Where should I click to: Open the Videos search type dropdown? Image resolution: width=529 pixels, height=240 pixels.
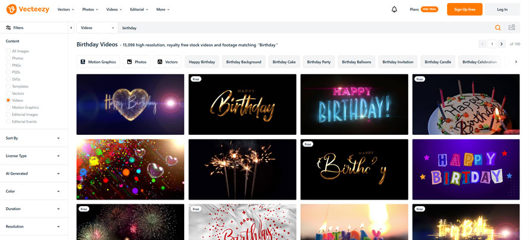pyautogui.click(x=97, y=28)
